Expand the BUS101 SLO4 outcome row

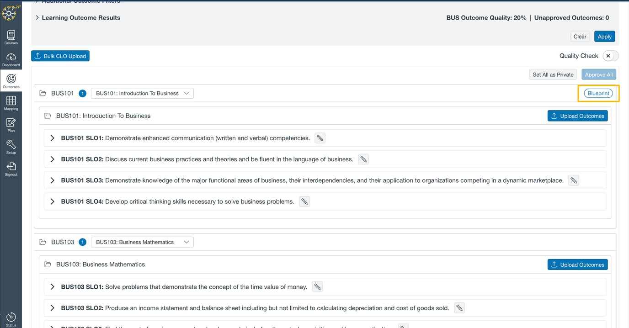pyautogui.click(x=52, y=201)
